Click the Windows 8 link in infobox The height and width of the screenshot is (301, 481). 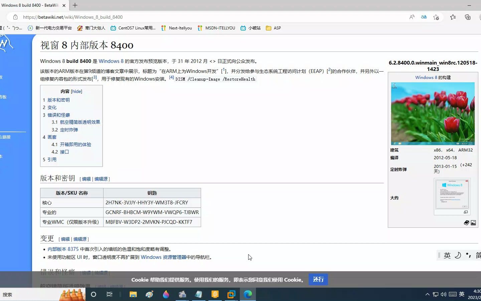(x=426, y=78)
